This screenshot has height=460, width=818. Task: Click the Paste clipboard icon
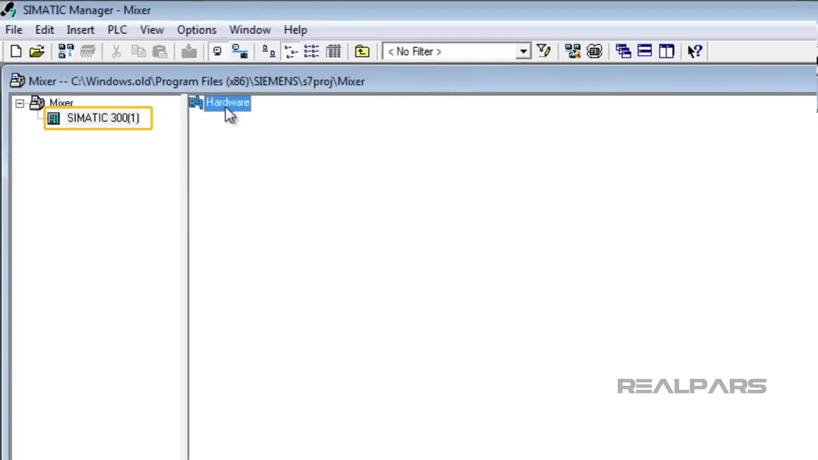160,52
